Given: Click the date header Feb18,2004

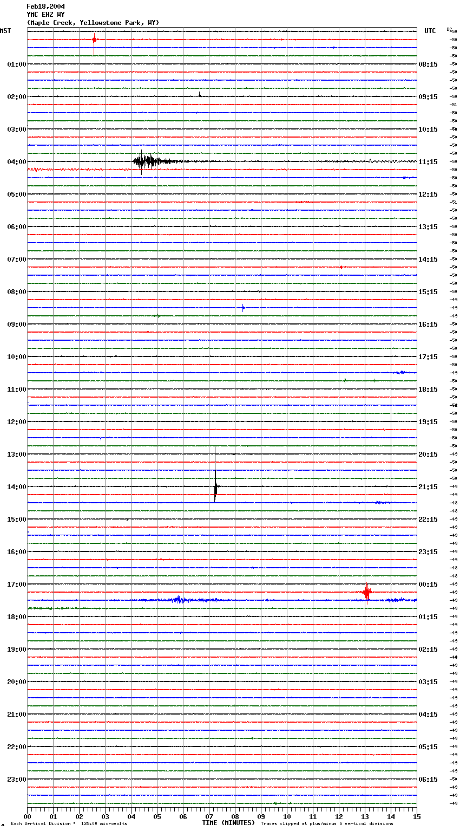Looking at the screenshot, I should click(45, 7).
